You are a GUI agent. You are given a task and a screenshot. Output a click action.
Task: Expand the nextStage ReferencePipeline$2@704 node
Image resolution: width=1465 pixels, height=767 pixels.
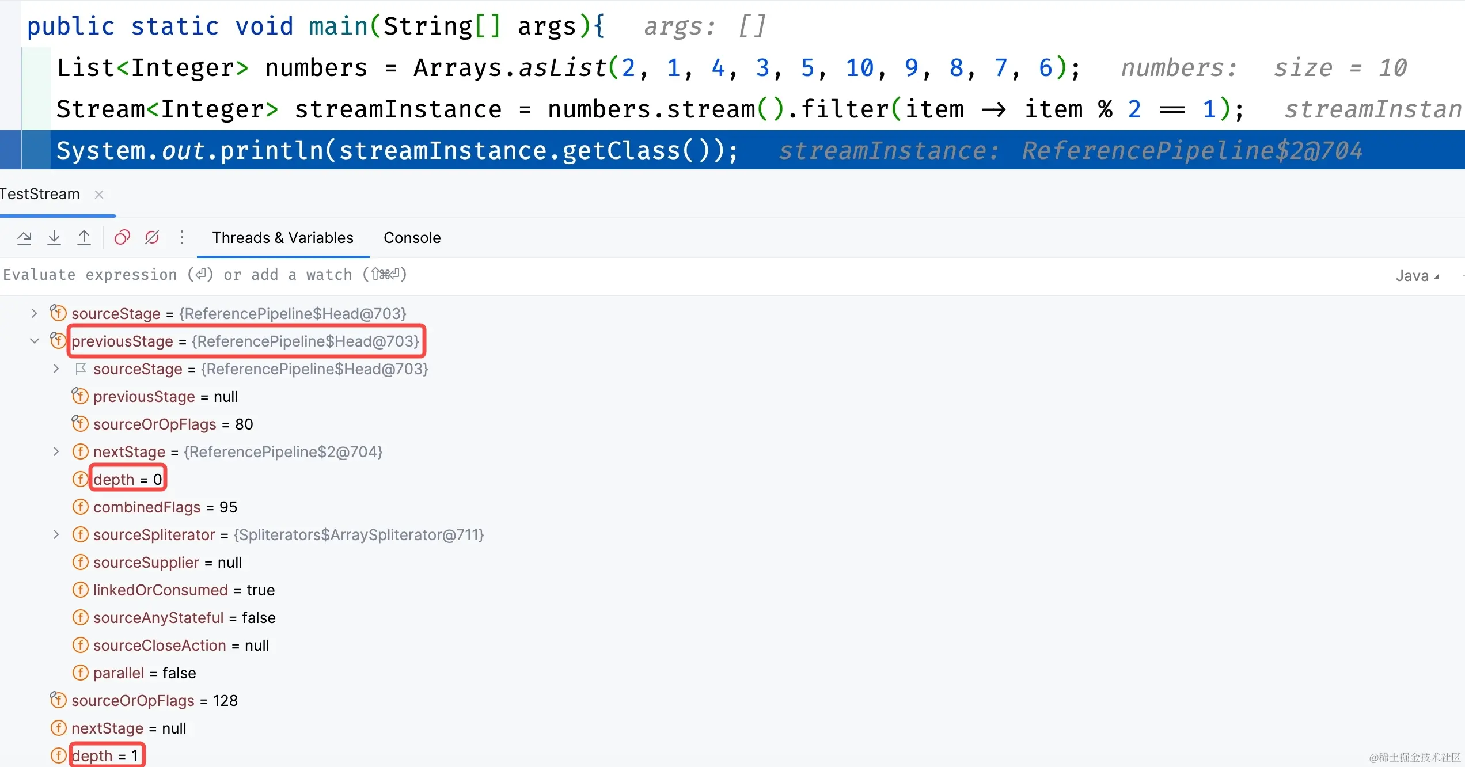pos(56,451)
